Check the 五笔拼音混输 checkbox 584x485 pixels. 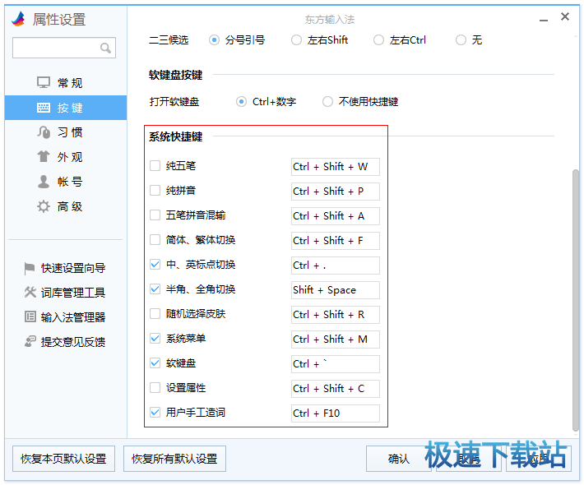155,215
